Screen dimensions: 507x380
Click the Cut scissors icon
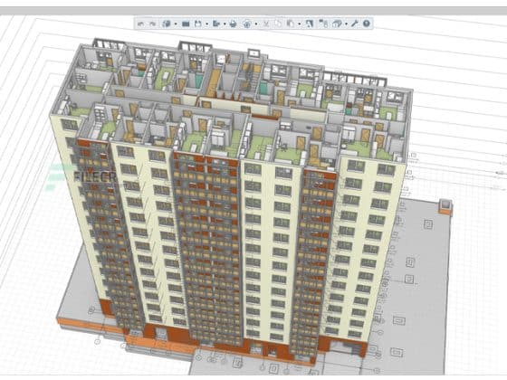(x=266, y=24)
